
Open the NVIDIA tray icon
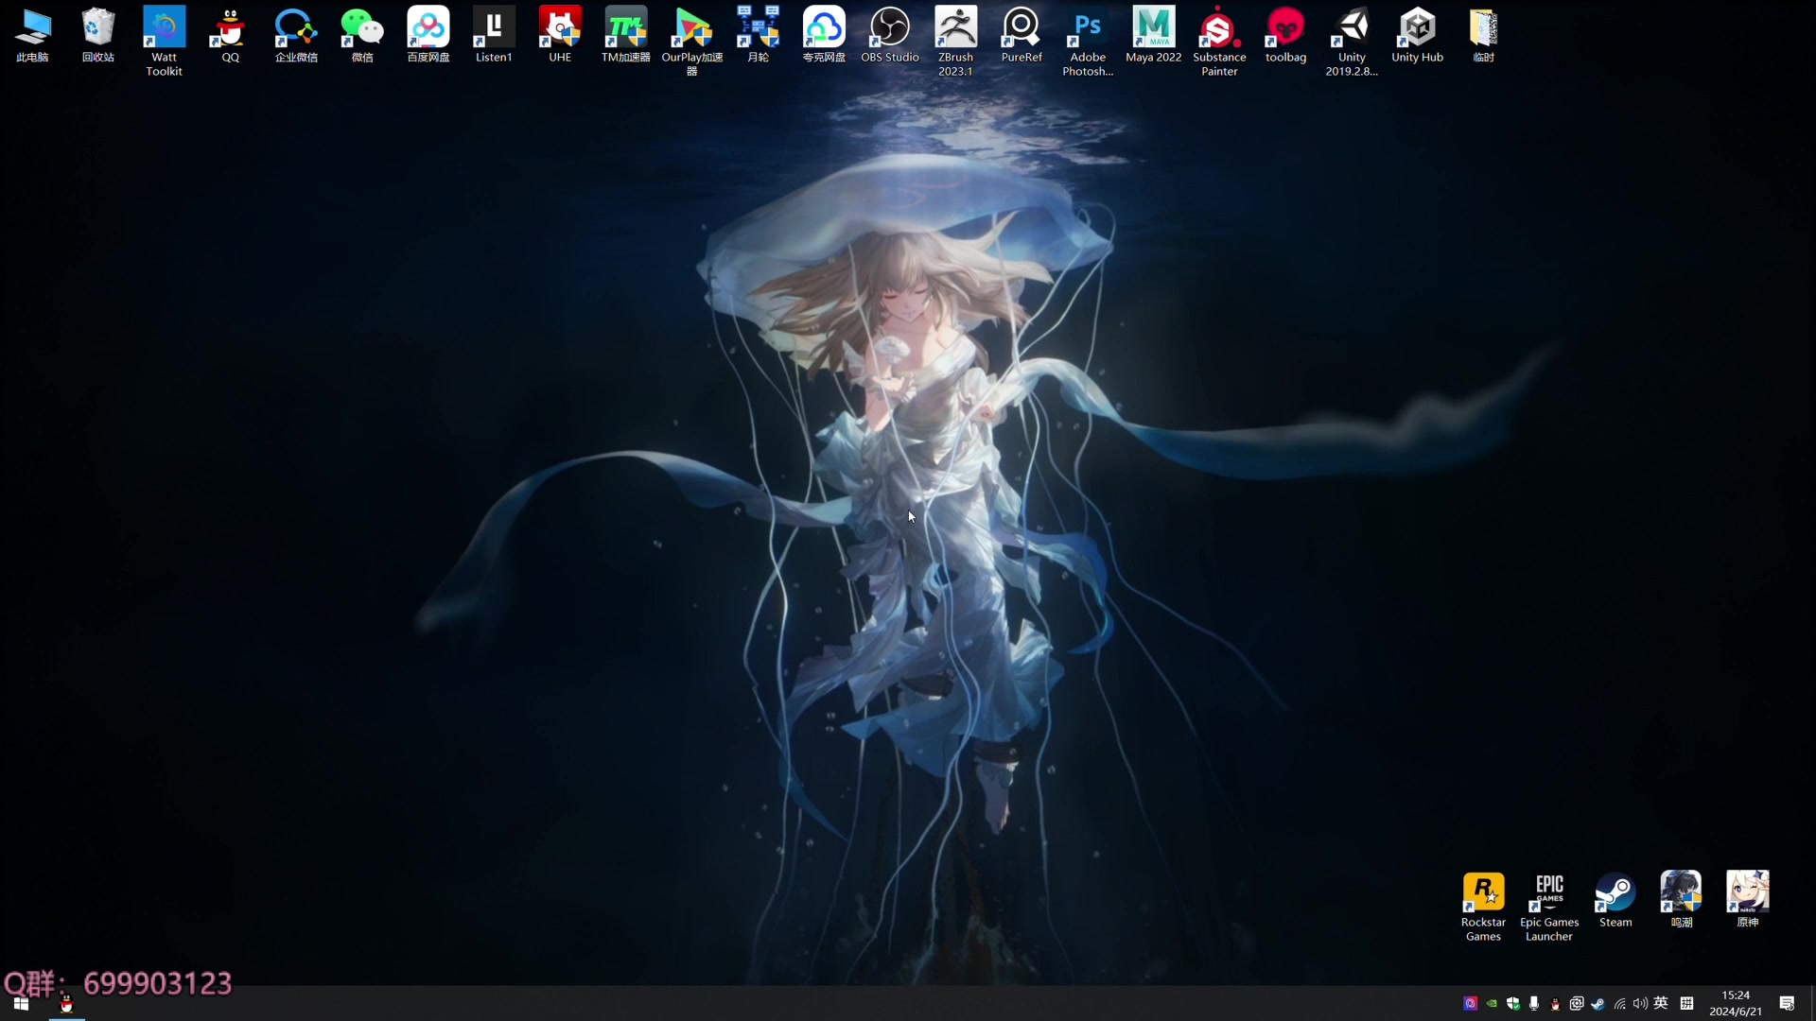(x=1492, y=1004)
